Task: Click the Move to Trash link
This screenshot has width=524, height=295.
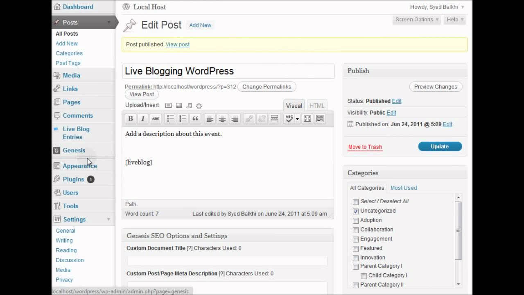Action: pyautogui.click(x=365, y=147)
